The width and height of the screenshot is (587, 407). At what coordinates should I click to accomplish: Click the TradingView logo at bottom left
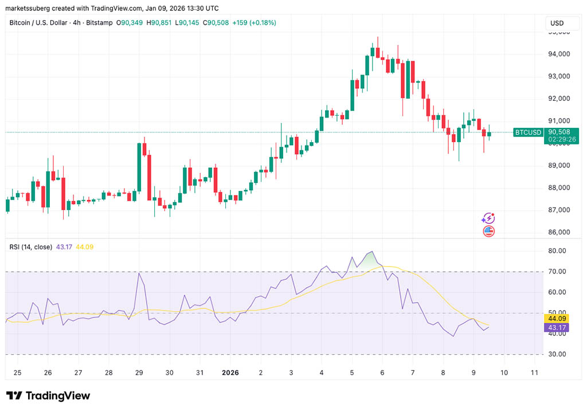point(48,396)
